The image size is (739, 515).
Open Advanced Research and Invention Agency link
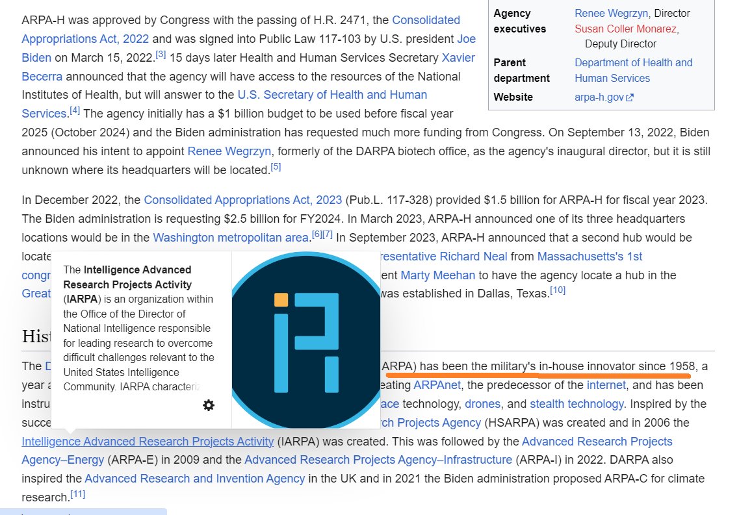[194, 479]
